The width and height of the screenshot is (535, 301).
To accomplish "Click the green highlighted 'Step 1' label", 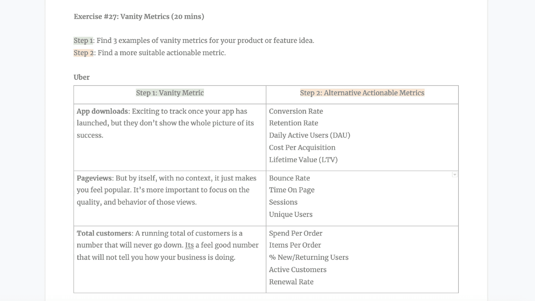I will click(x=83, y=40).
